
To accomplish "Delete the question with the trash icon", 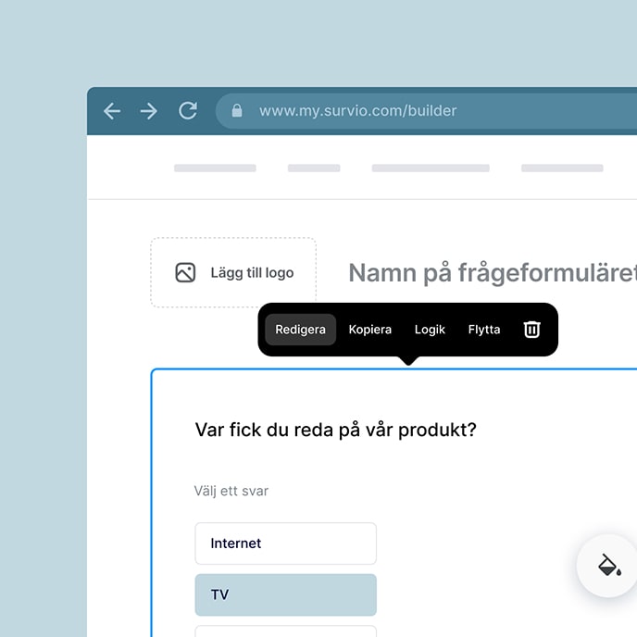I will 531,330.
